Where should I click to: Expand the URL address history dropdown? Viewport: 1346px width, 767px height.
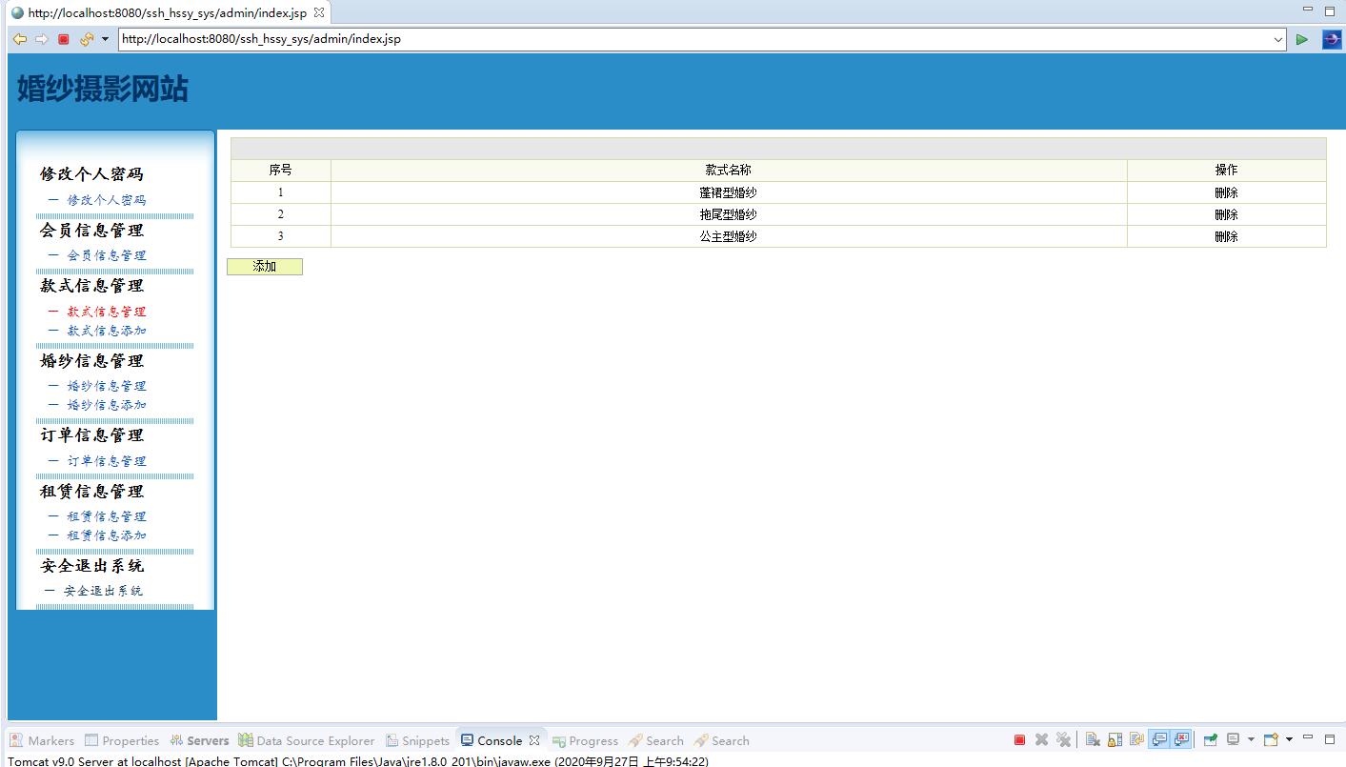[1278, 39]
